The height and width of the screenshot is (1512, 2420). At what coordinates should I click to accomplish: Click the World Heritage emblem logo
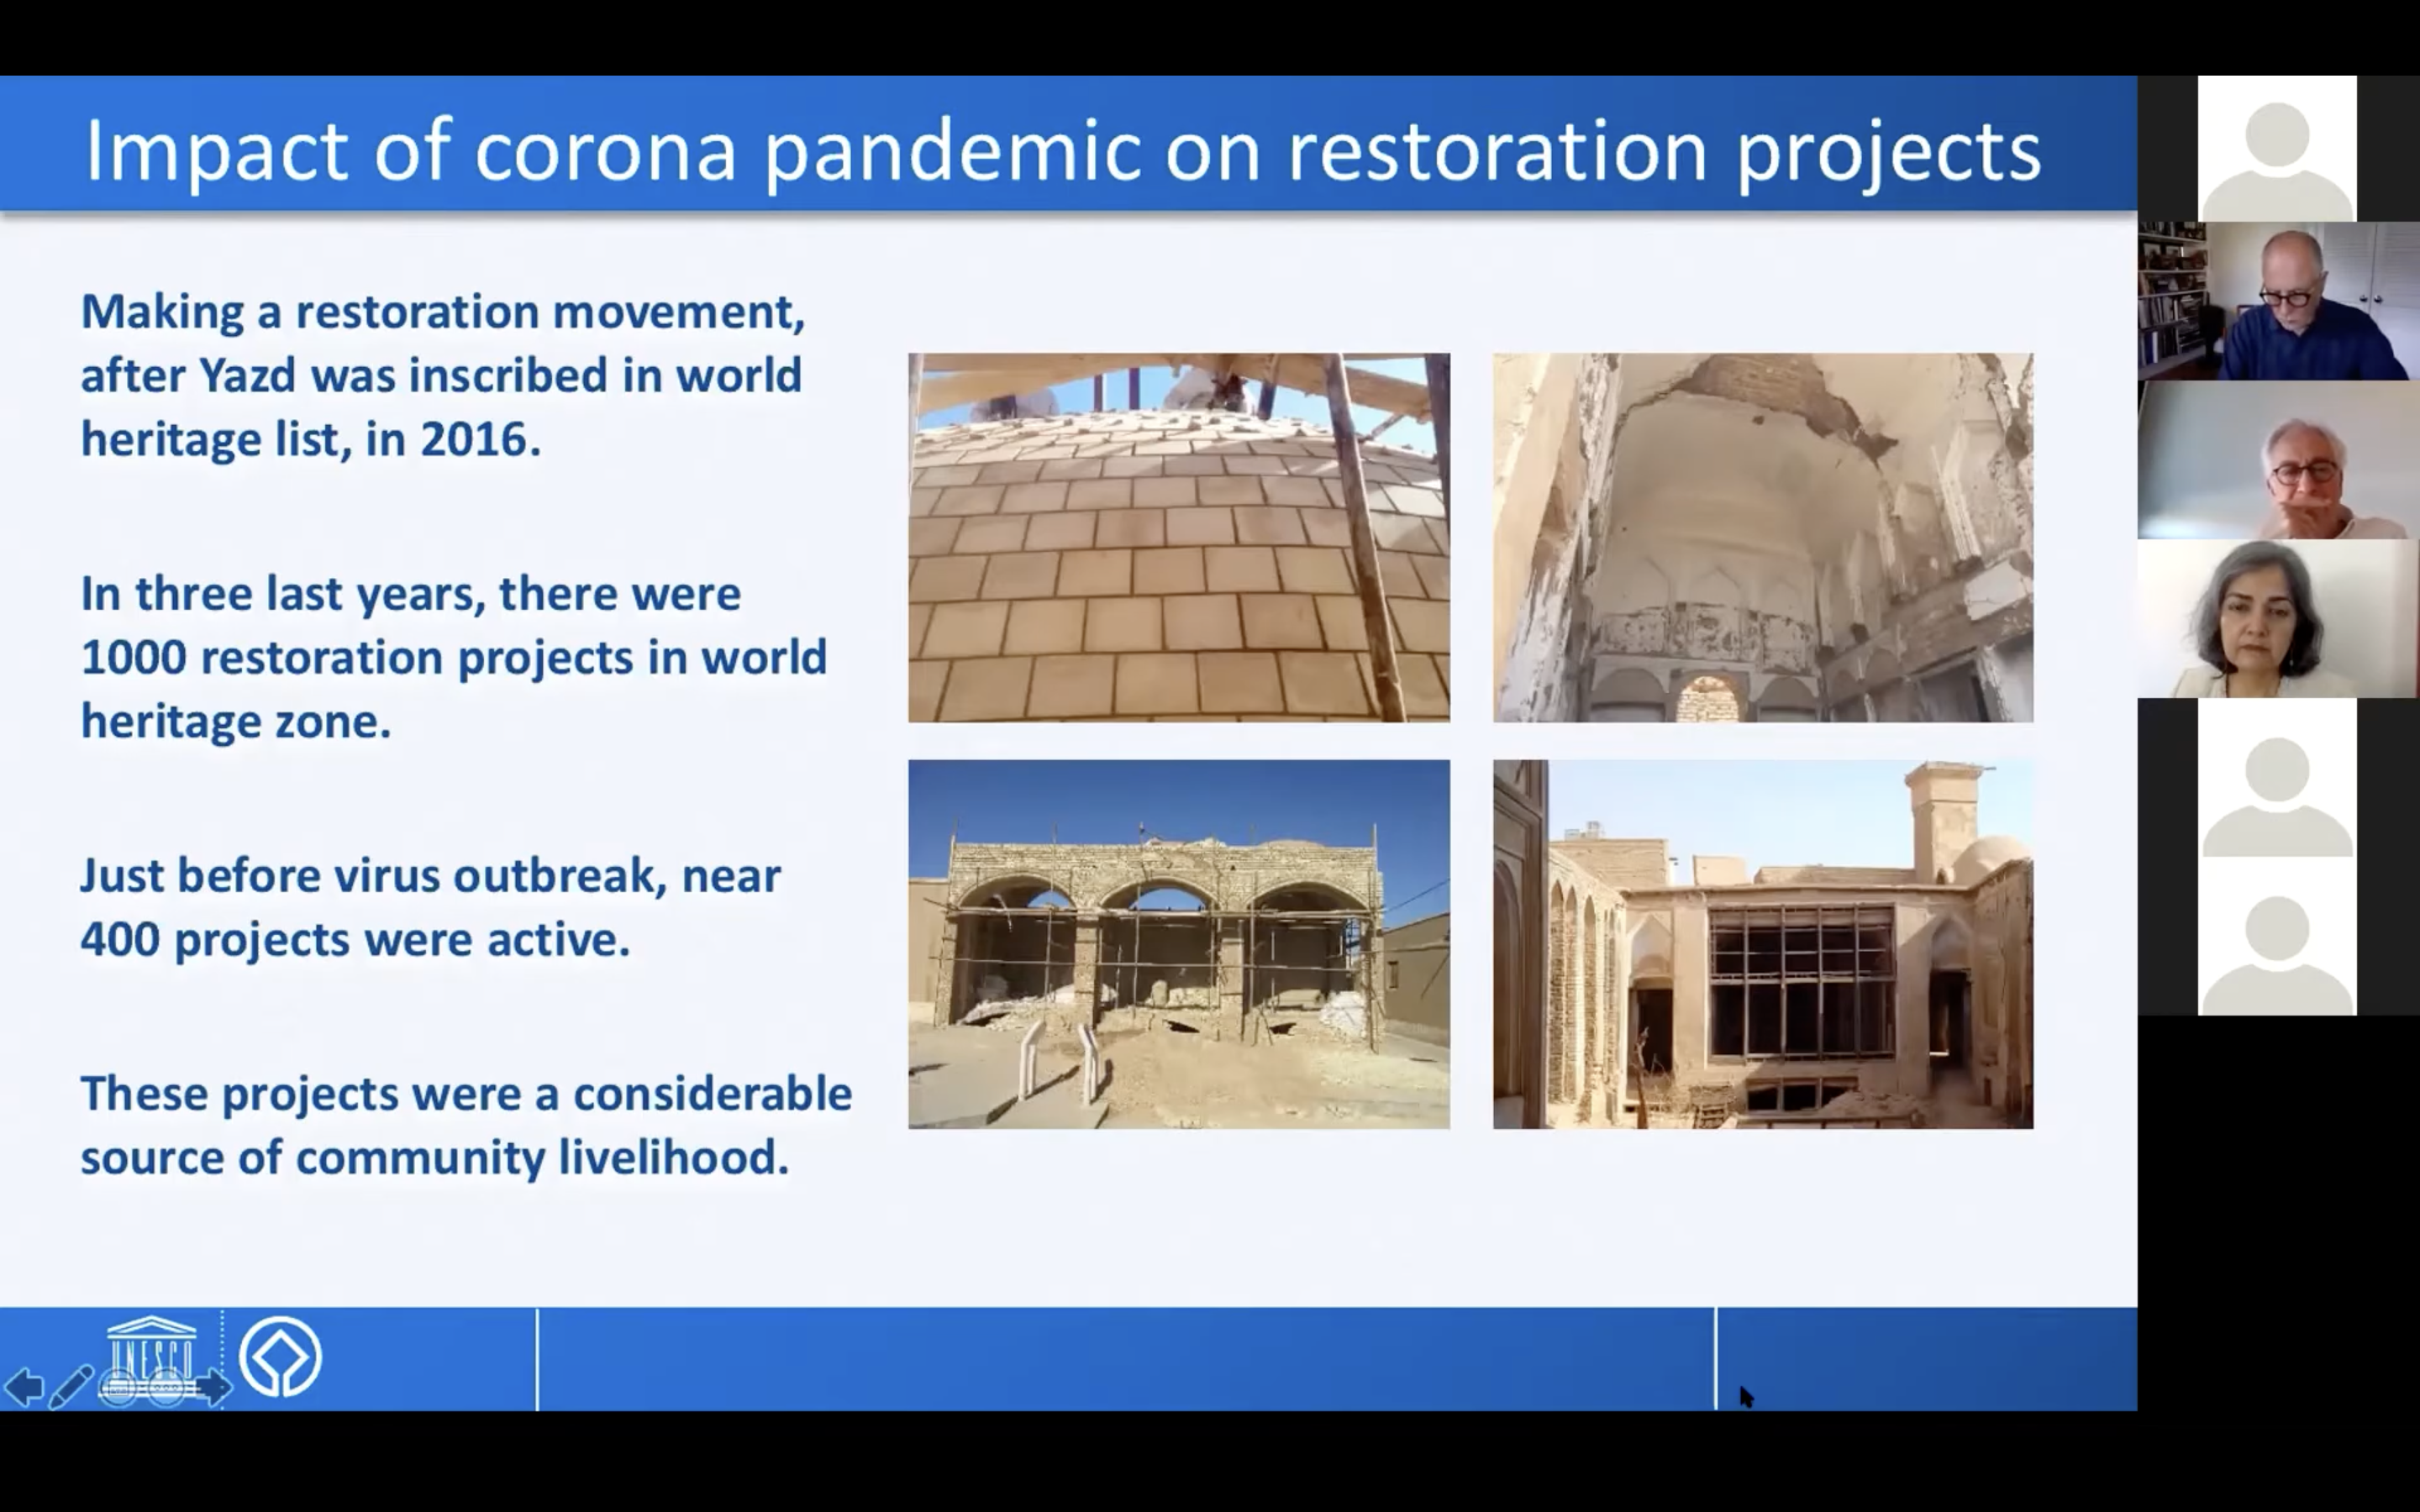[280, 1357]
